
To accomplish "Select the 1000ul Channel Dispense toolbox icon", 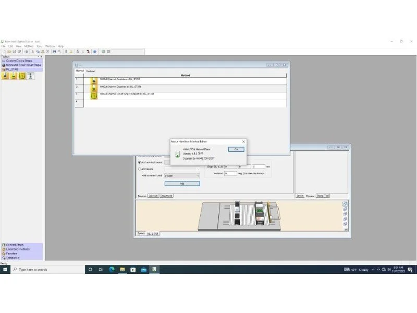I will [x=14, y=76].
